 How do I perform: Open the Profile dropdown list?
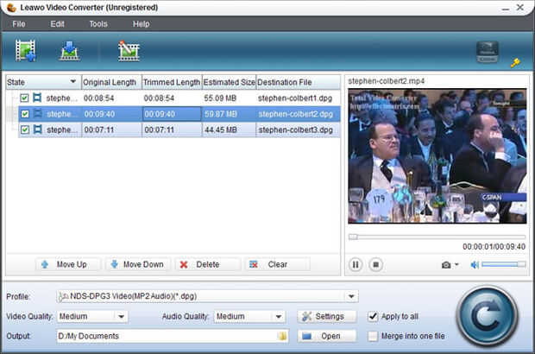pos(351,296)
